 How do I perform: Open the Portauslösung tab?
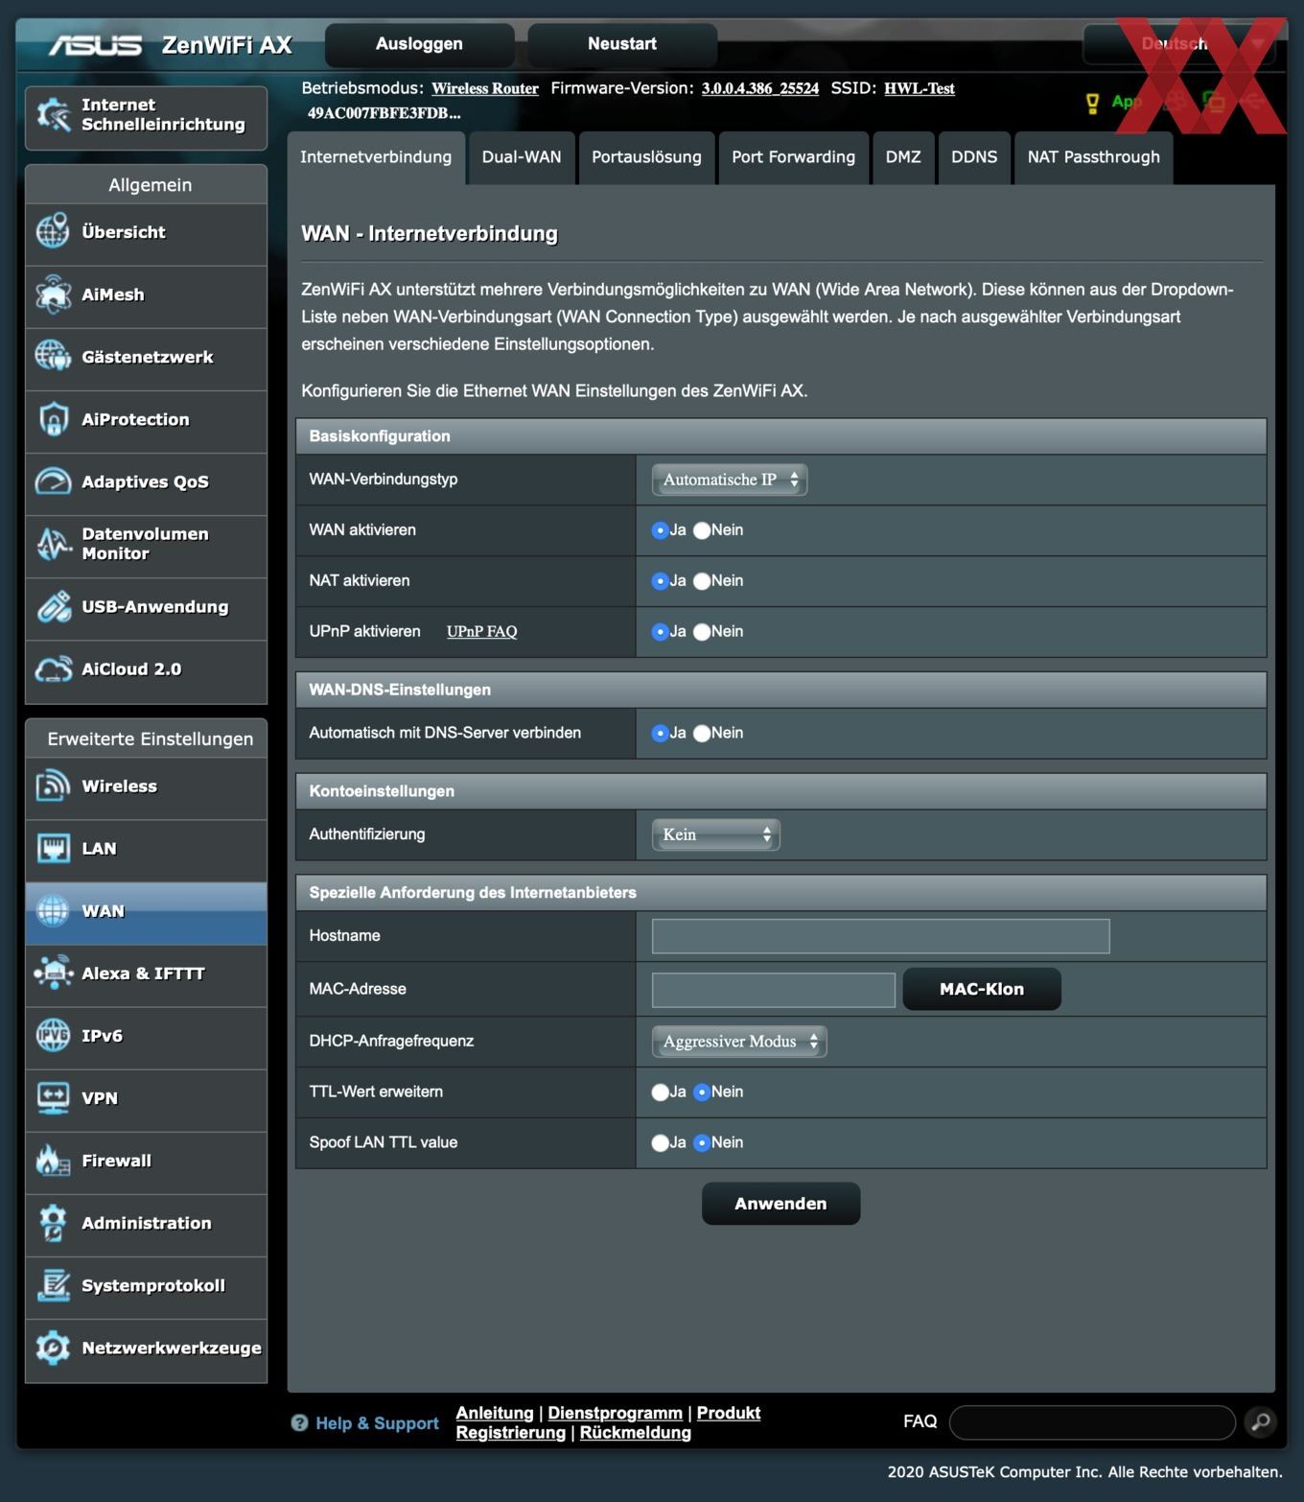click(646, 157)
